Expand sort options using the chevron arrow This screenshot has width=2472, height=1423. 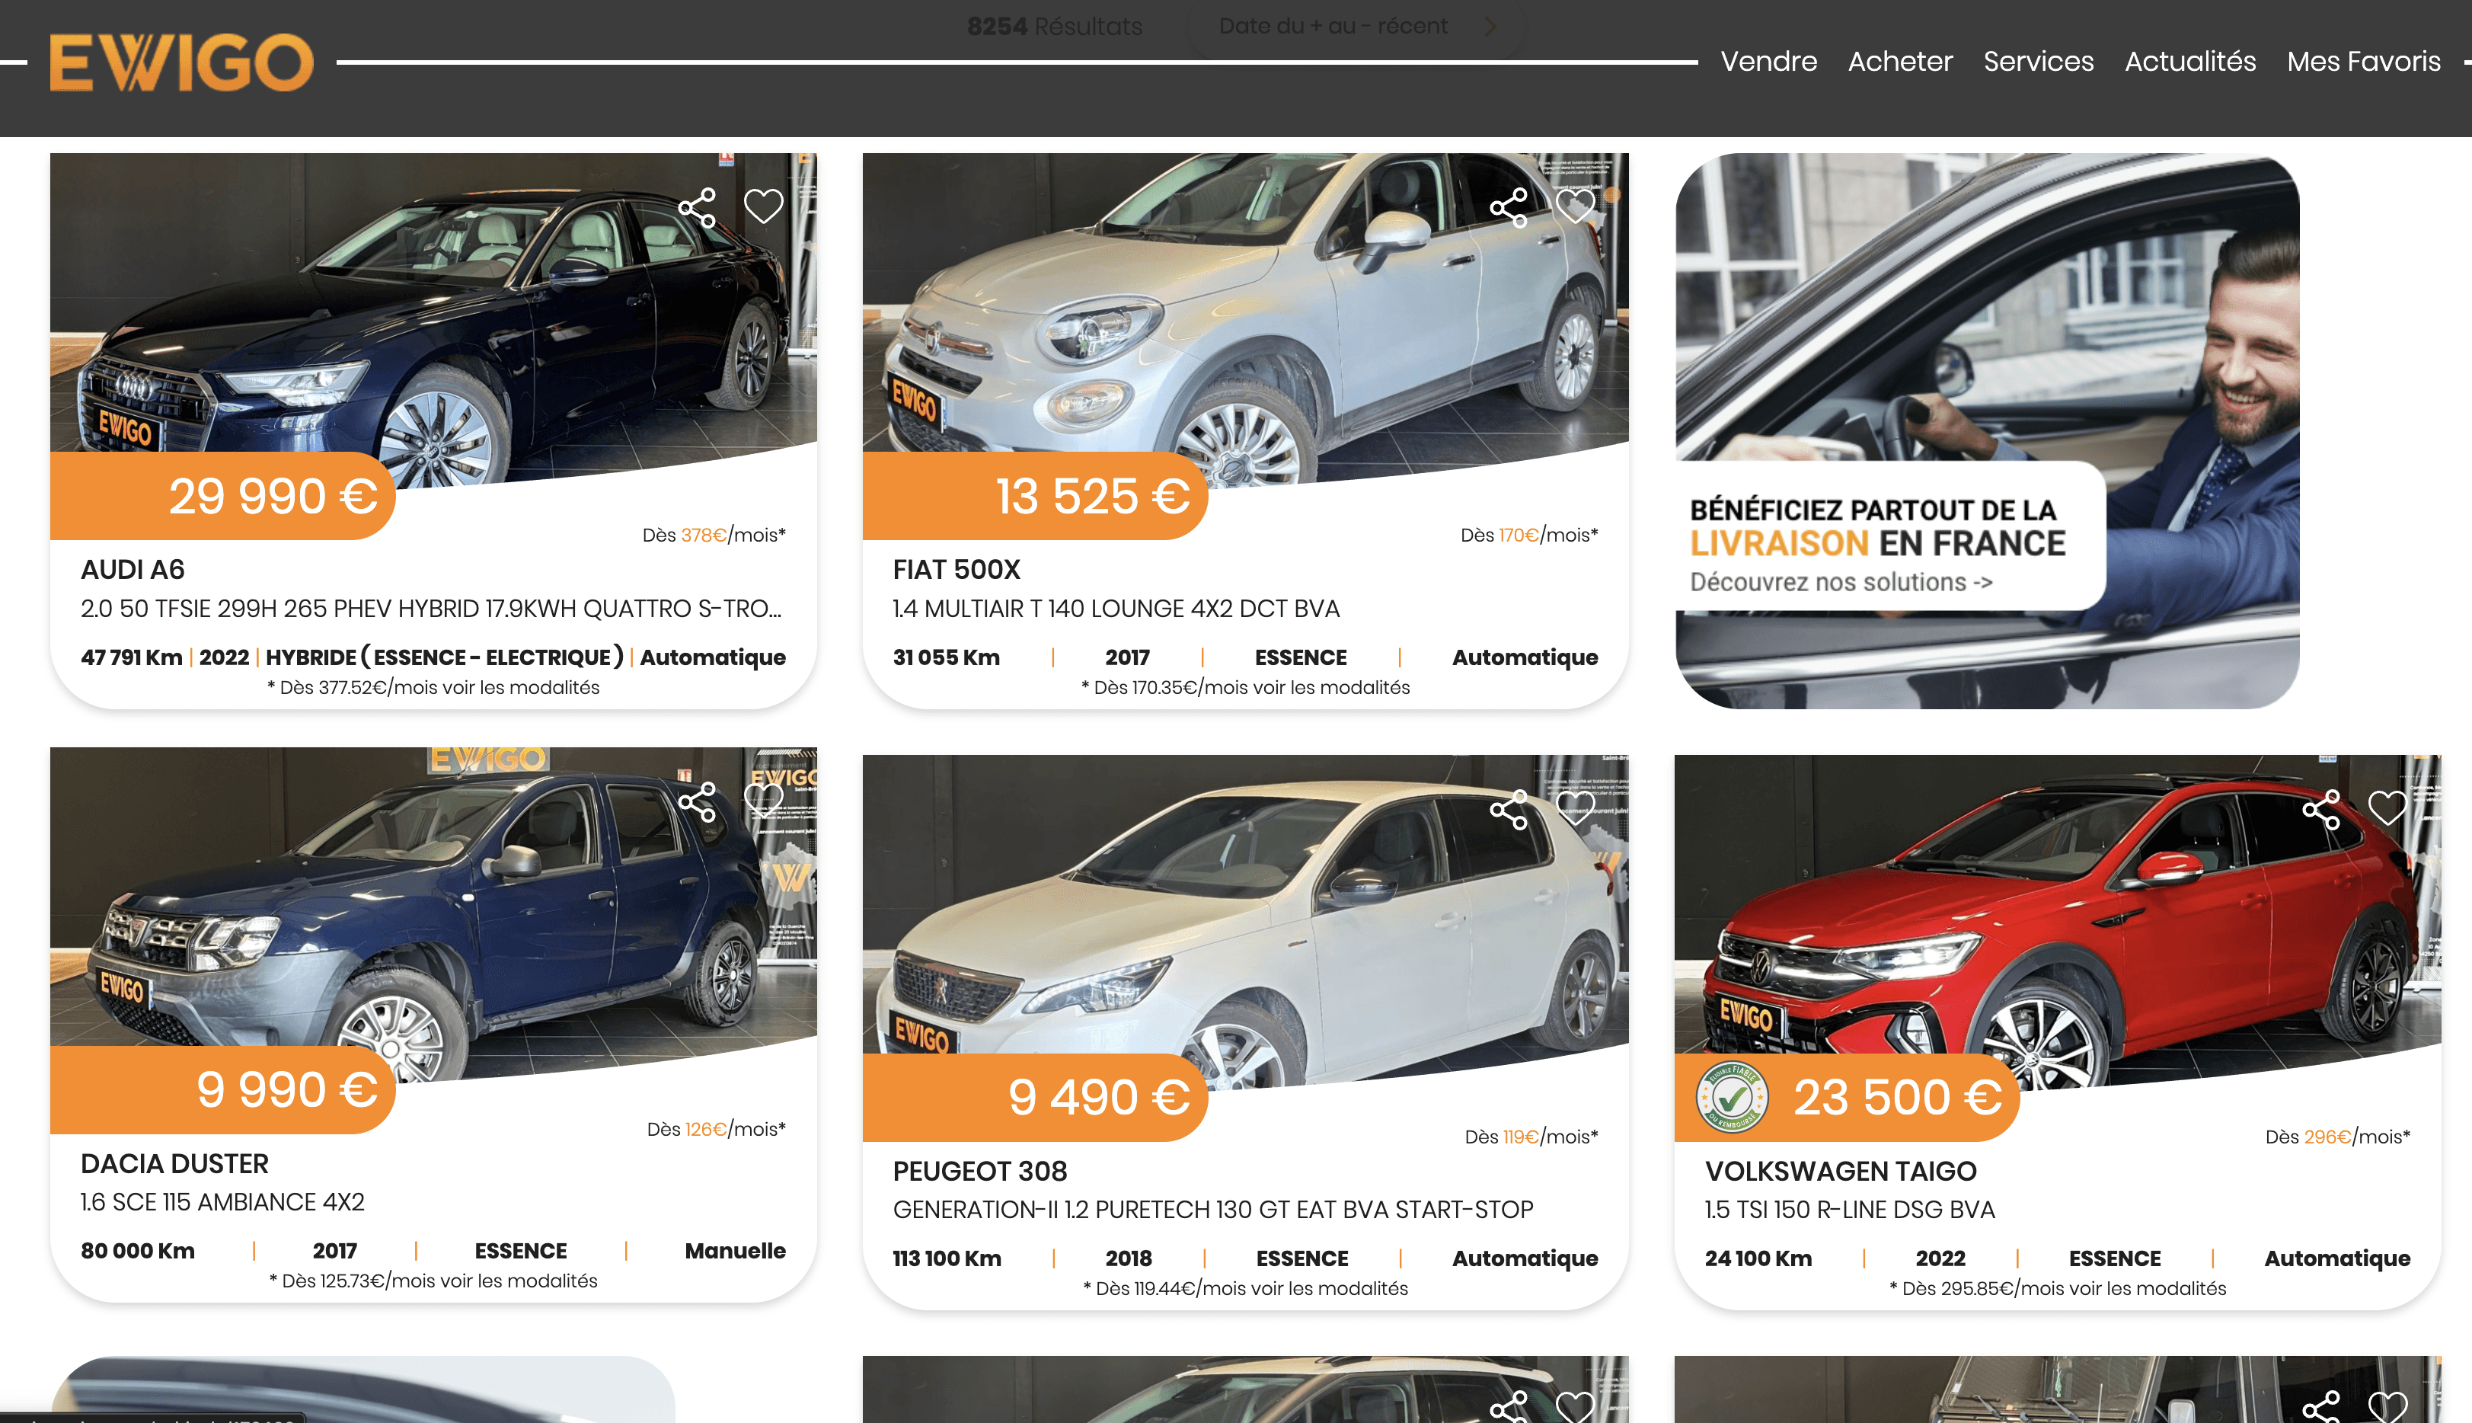pyautogui.click(x=1490, y=27)
